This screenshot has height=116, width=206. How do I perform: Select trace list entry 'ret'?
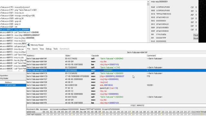9,27
